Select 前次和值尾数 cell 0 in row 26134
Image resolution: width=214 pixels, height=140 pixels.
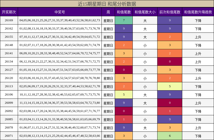coord(170,61)
